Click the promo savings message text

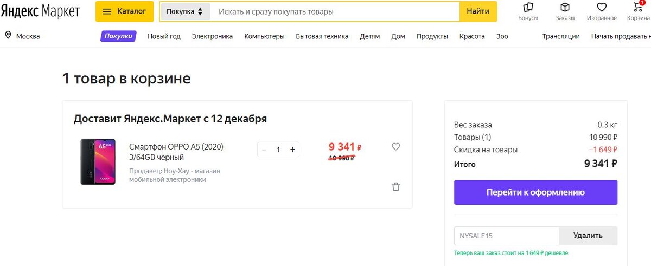(511, 253)
